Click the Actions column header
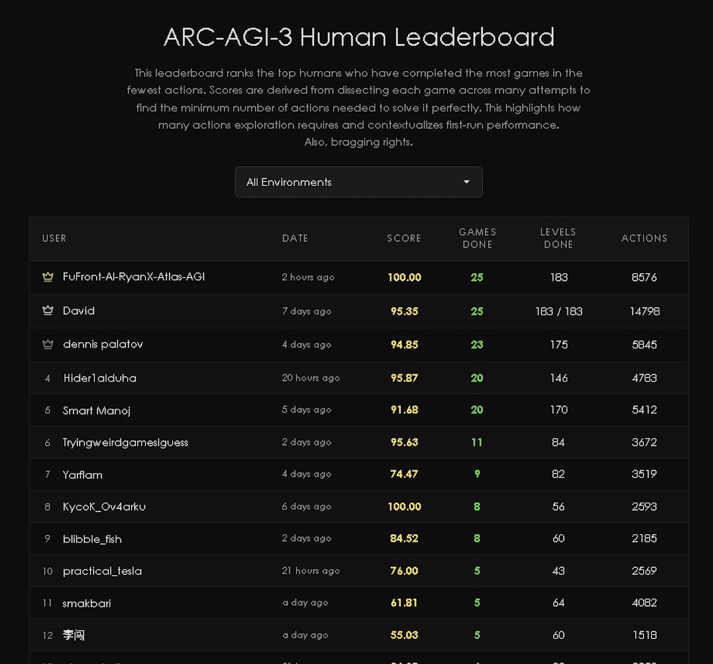Viewport: 713px width, 664px height. pos(644,238)
